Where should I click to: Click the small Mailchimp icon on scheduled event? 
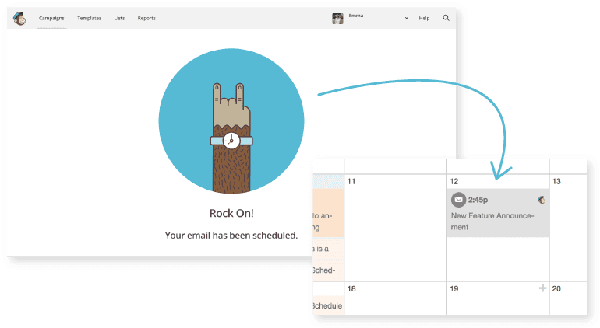(542, 200)
